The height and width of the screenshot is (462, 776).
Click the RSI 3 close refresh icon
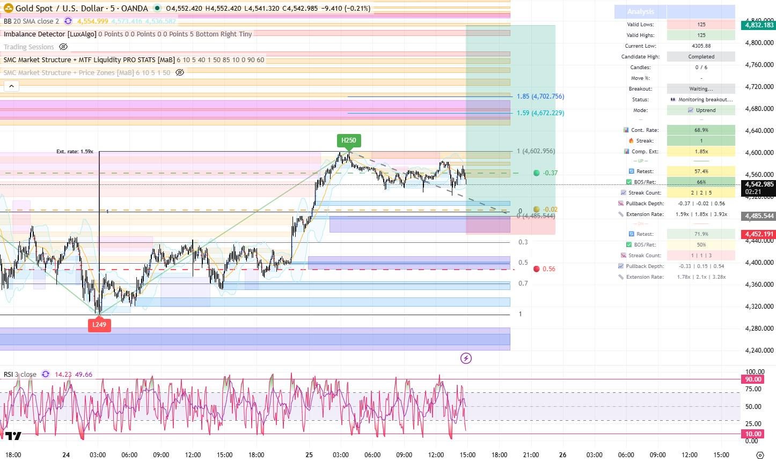click(x=45, y=374)
